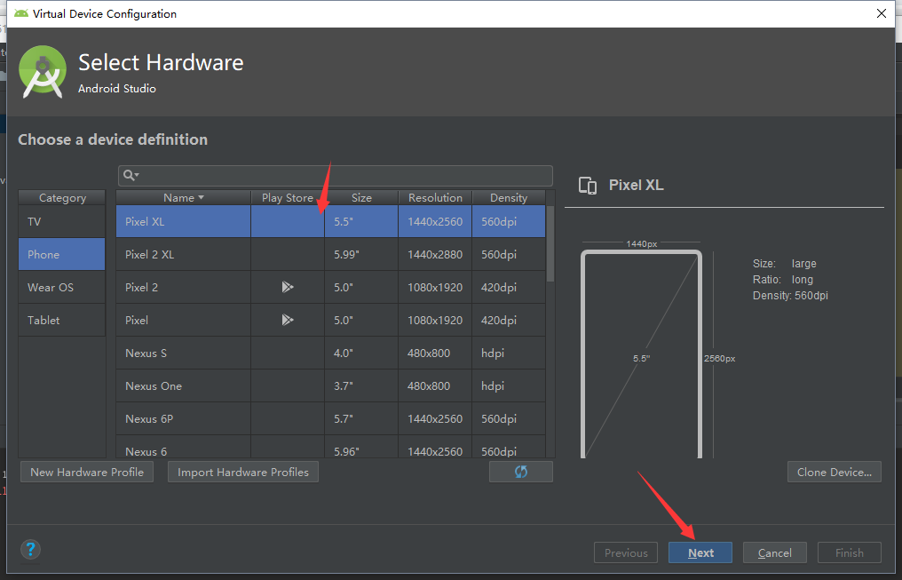Create a New Hardware Profile
902x580 pixels.
tap(86, 471)
